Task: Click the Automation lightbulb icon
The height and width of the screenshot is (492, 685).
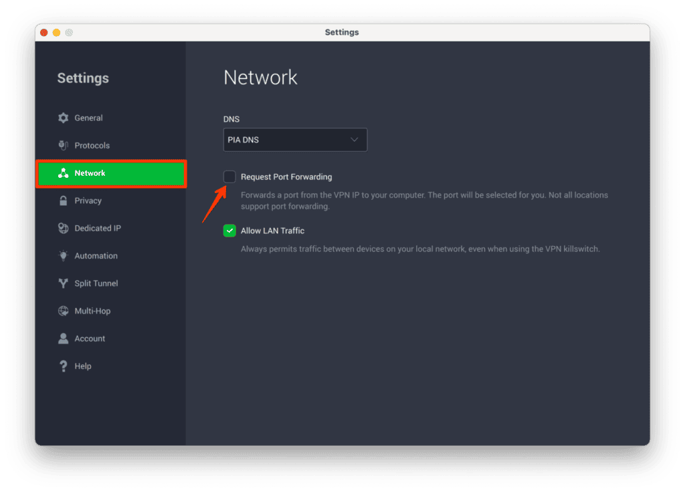Action: (64, 256)
